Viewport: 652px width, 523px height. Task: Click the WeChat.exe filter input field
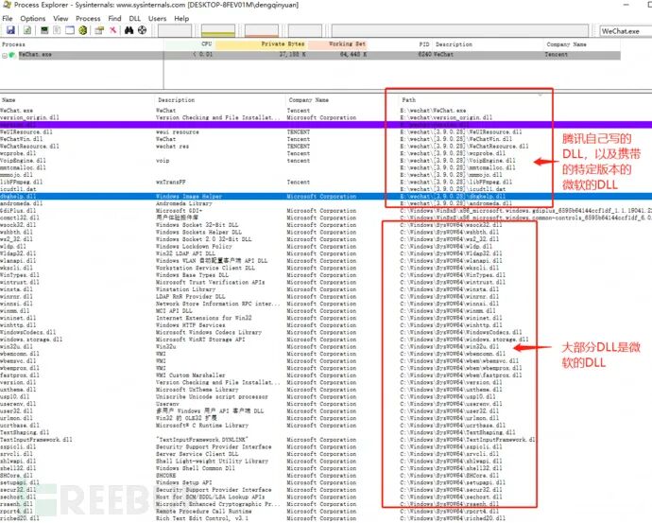coord(626,31)
